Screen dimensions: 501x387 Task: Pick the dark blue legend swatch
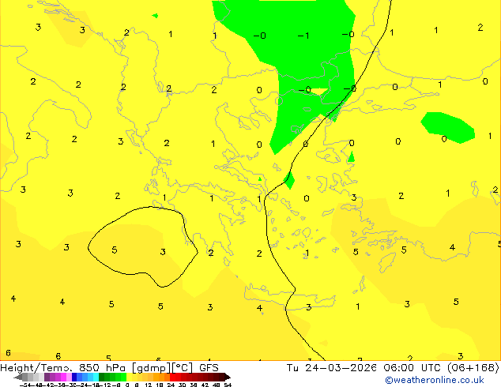click(x=74, y=377)
